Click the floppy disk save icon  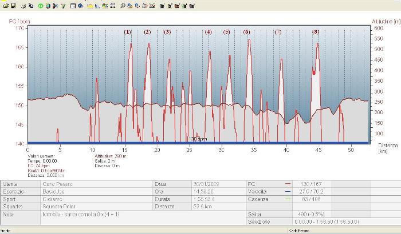coord(13,6)
